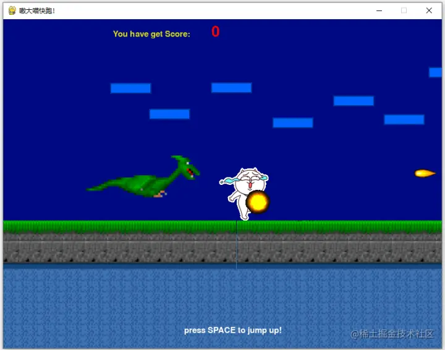
Task: Click the disabled maximize button
Action: [404, 11]
